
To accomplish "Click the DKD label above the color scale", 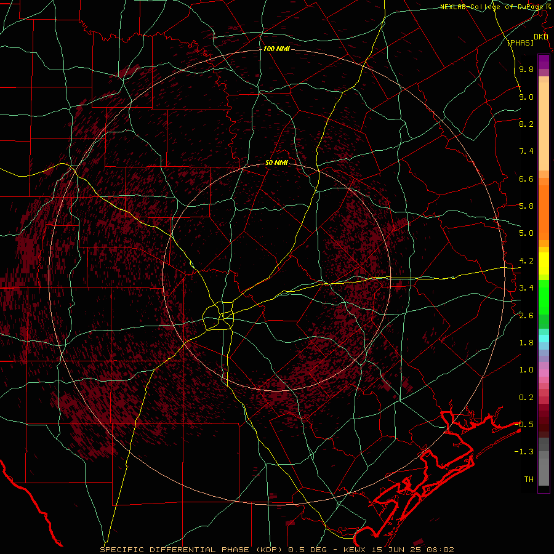I will 541,37.
